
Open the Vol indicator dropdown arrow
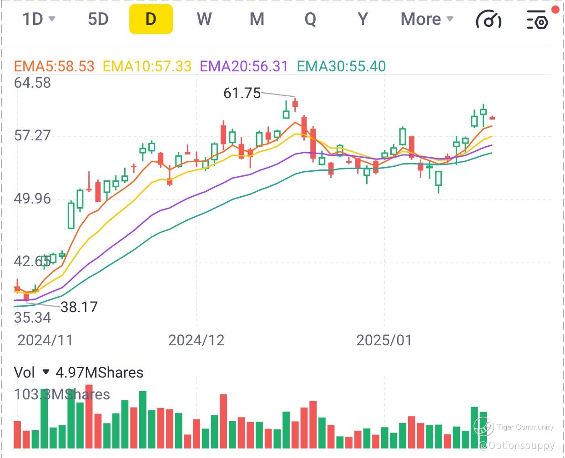click(45, 373)
